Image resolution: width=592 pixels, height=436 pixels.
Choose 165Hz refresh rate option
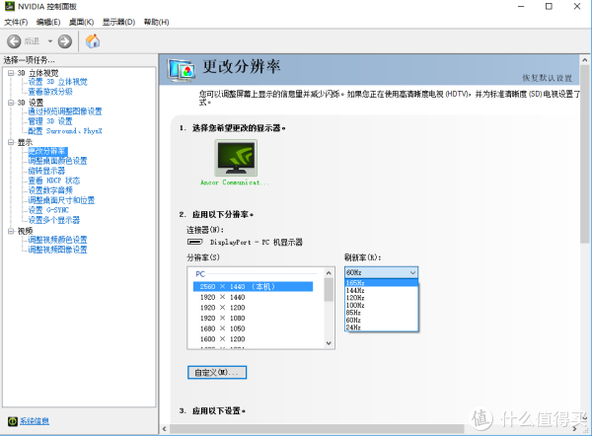click(x=381, y=283)
